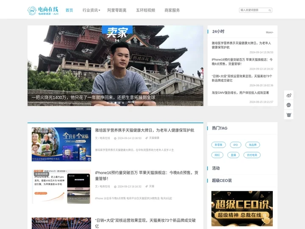The image size is (305, 229).
Task: Click the 农村电商 tag
Action: 252,155
